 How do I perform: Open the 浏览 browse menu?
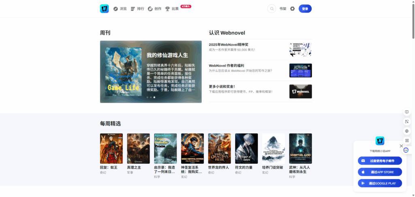click(120, 9)
